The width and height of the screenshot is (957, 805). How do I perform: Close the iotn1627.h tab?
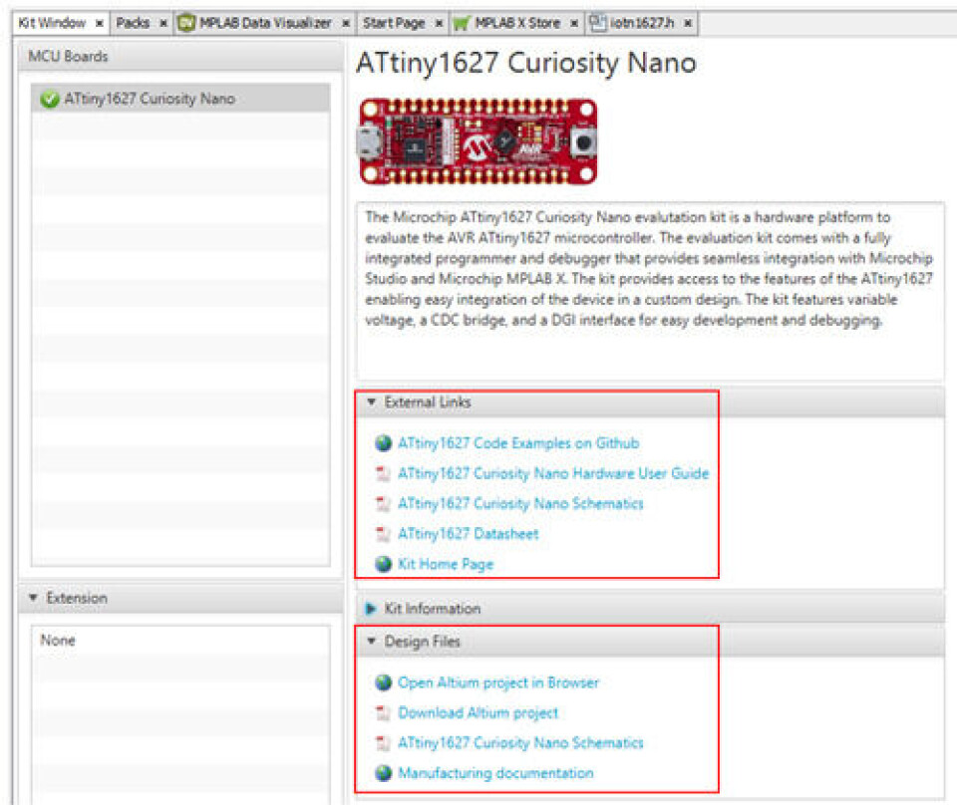click(x=688, y=24)
